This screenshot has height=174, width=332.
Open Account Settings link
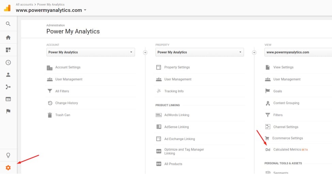[x=68, y=67]
